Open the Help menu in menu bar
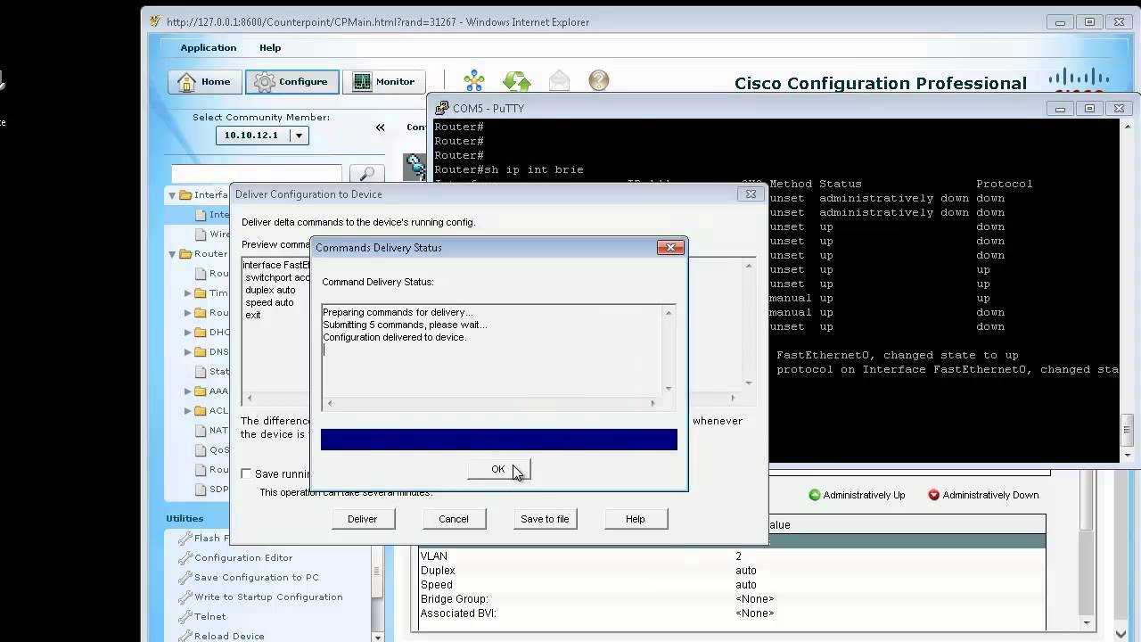Screen dimensions: 1141x642 coord(270,48)
